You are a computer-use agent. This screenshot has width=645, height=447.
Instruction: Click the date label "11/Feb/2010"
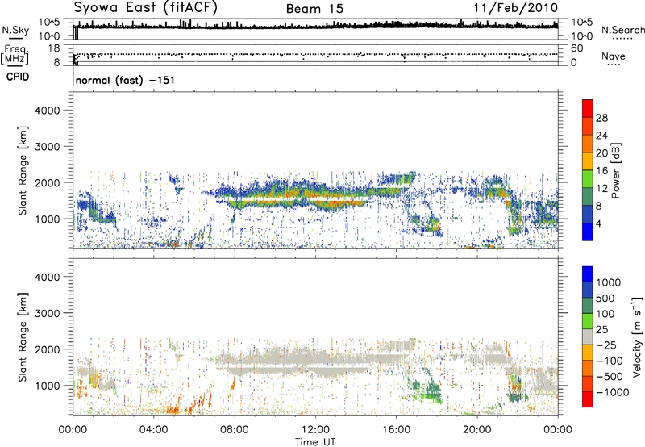[x=516, y=8]
